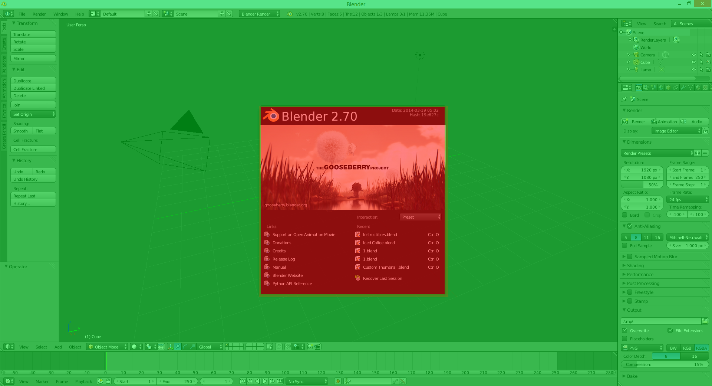Click the Cube mesh data icon in outliner
This screenshot has width=712, height=386.
(660, 62)
